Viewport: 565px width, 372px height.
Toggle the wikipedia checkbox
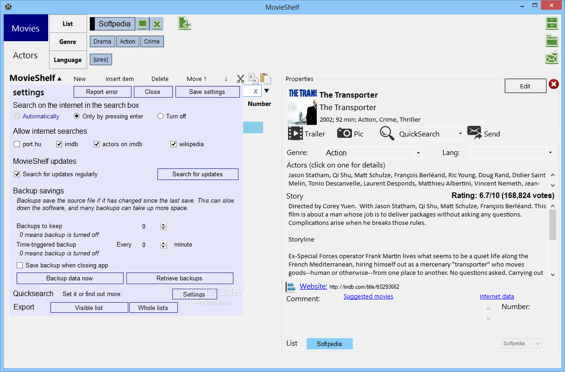[174, 144]
